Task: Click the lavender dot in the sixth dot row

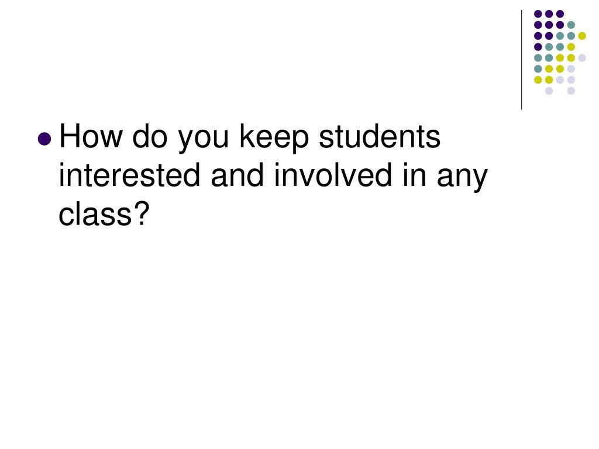Action: click(x=571, y=69)
